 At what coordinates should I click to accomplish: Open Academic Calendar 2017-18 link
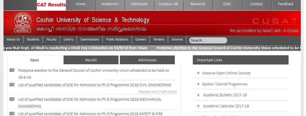coord(226,106)
